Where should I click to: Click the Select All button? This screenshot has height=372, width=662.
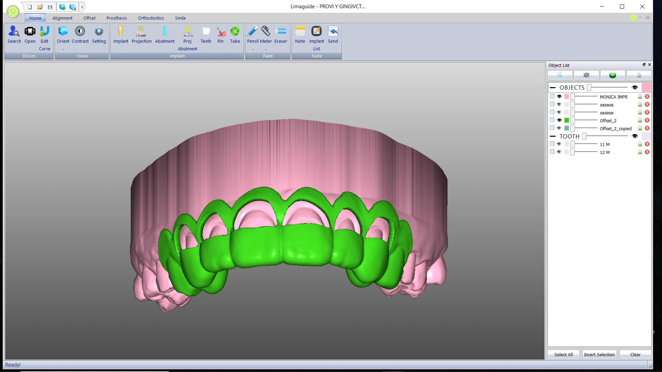coord(563,354)
